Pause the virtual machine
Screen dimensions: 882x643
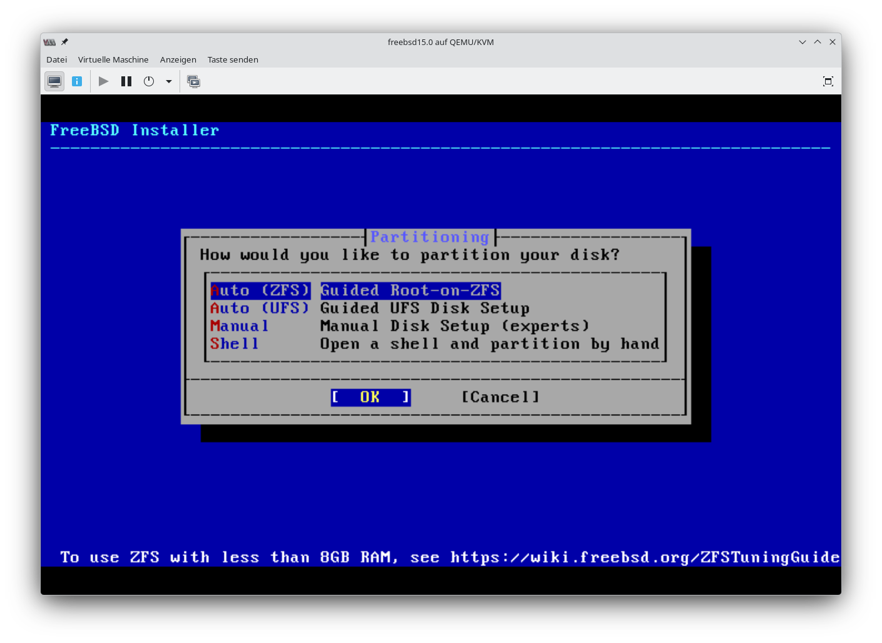pos(126,81)
